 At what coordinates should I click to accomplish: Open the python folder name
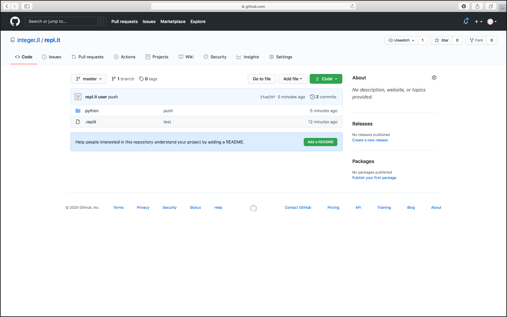[x=92, y=111]
